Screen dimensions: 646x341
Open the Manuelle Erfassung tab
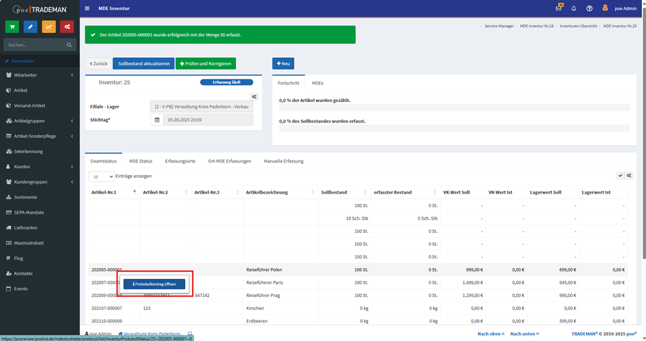tap(283, 161)
